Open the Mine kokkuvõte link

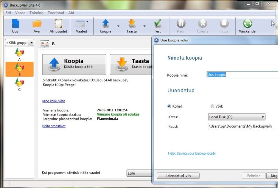point(54,101)
